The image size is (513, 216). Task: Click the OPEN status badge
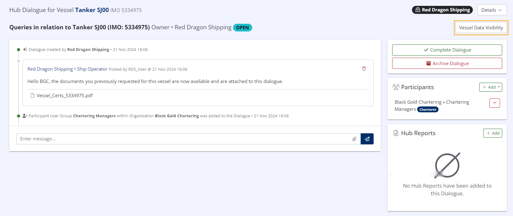click(x=242, y=28)
